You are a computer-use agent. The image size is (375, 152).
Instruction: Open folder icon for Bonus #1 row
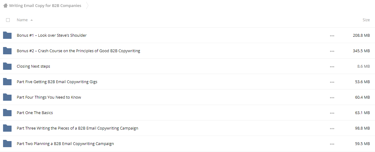7,35
